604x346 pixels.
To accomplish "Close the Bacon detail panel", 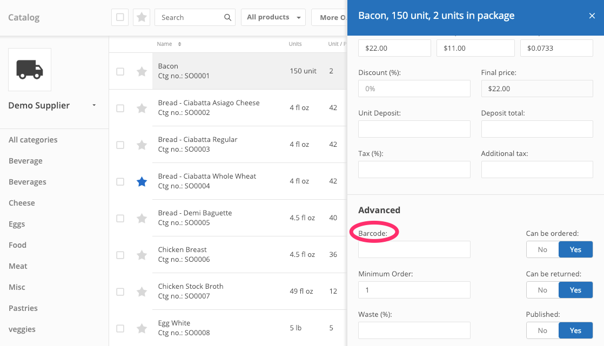I will coord(592,16).
